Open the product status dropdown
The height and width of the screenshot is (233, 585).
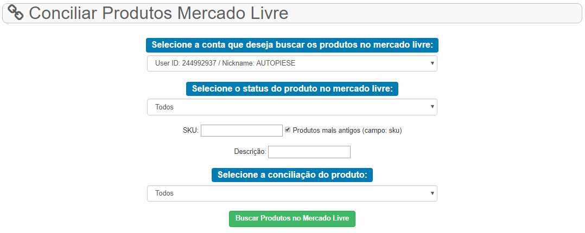tap(292, 107)
